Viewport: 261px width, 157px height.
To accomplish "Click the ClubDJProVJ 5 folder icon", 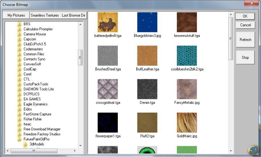I will pyautogui.click(x=19, y=44).
